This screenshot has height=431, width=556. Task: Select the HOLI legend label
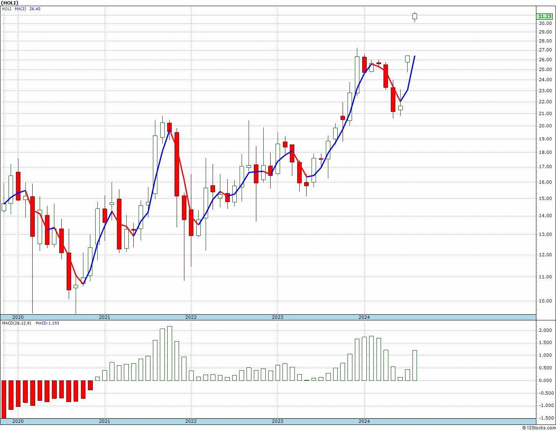pos(7,9)
